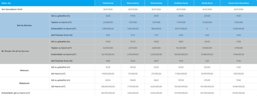Select the Balçova Barajı column header
Viewport: 257px width, 96px height.
(133, 3)
